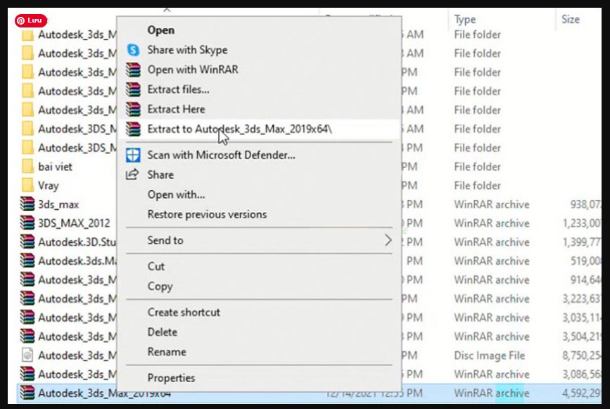Sort files by the Size column header
The width and height of the screenshot is (610, 409).
coord(570,20)
